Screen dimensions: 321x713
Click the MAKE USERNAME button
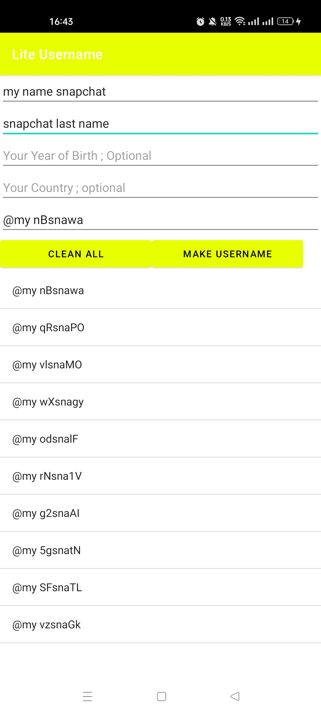click(227, 254)
